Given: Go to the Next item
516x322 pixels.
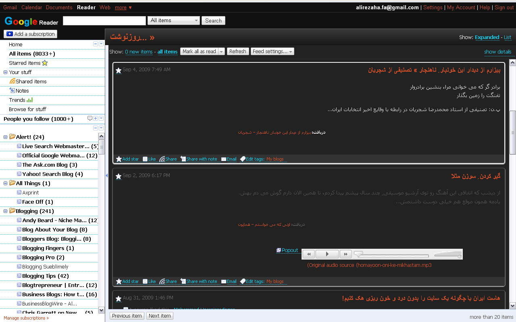Looking at the screenshot, I should [160, 316].
